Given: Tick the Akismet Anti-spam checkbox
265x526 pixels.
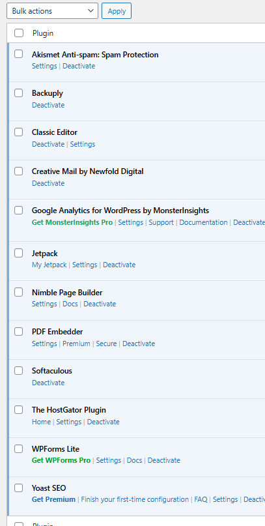Looking at the screenshot, I should coord(18,53).
